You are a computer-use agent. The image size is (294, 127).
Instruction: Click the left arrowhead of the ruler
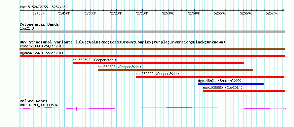click(20, 11)
